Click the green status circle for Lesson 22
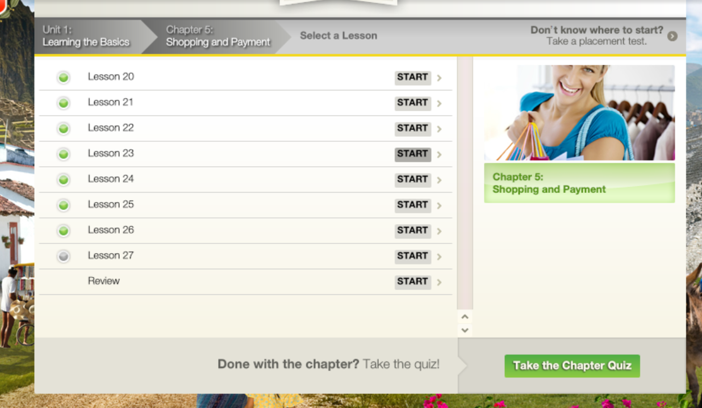The height and width of the screenshot is (408, 702). [64, 128]
